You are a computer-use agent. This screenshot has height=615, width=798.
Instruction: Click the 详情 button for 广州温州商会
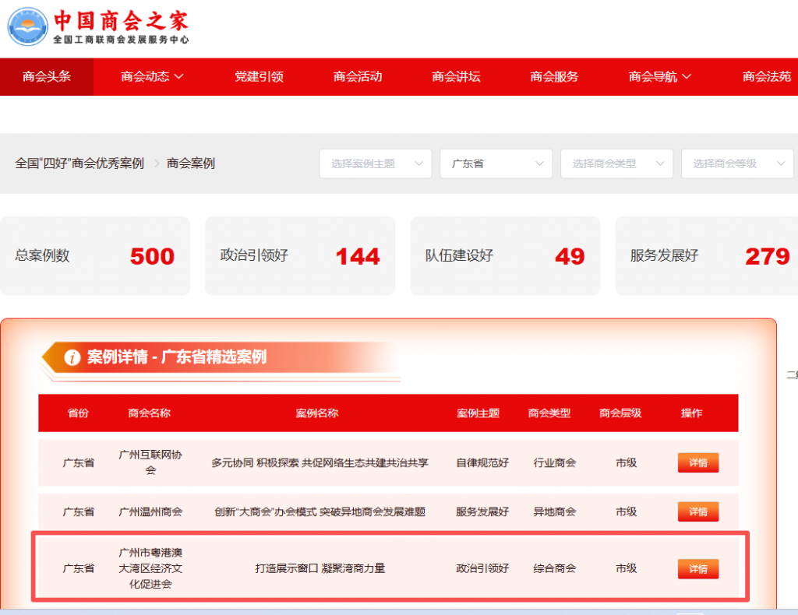pyautogui.click(x=697, y=511)
